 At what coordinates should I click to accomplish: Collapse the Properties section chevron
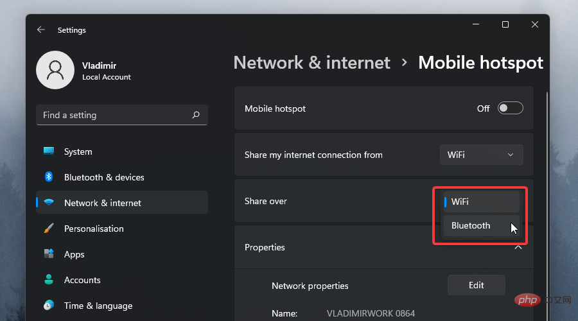pos(518,248)
